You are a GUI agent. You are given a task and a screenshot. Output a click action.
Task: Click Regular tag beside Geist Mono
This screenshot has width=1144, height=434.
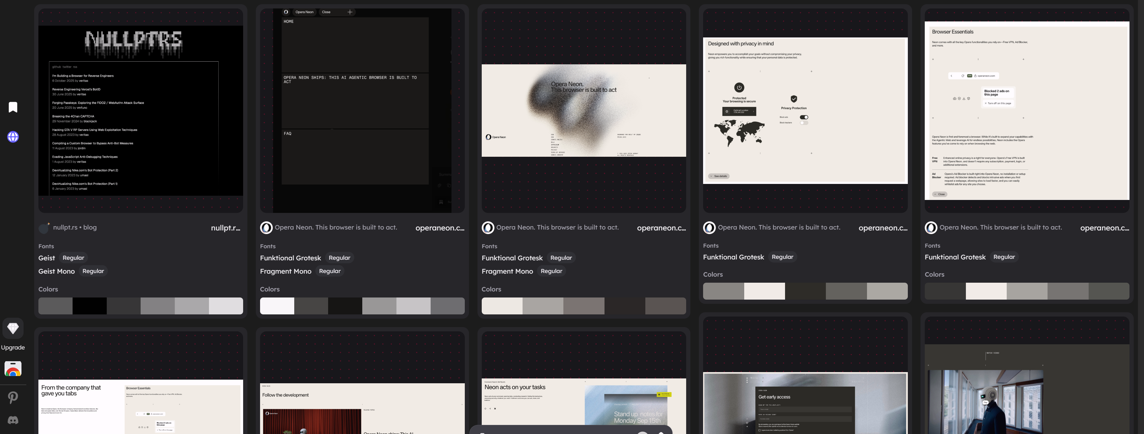coord(93,271)
